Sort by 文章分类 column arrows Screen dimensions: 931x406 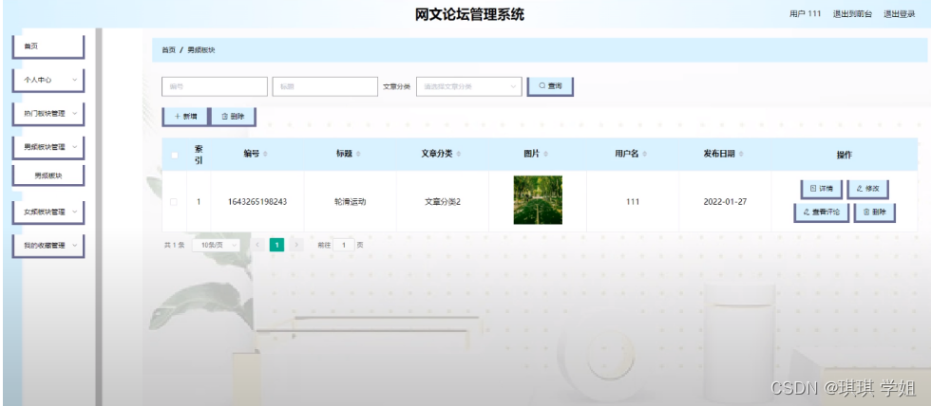pos(459,154)
